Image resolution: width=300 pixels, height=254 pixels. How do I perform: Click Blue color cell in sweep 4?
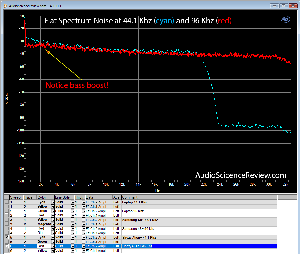pyautogui.click(x=44, y=233)
